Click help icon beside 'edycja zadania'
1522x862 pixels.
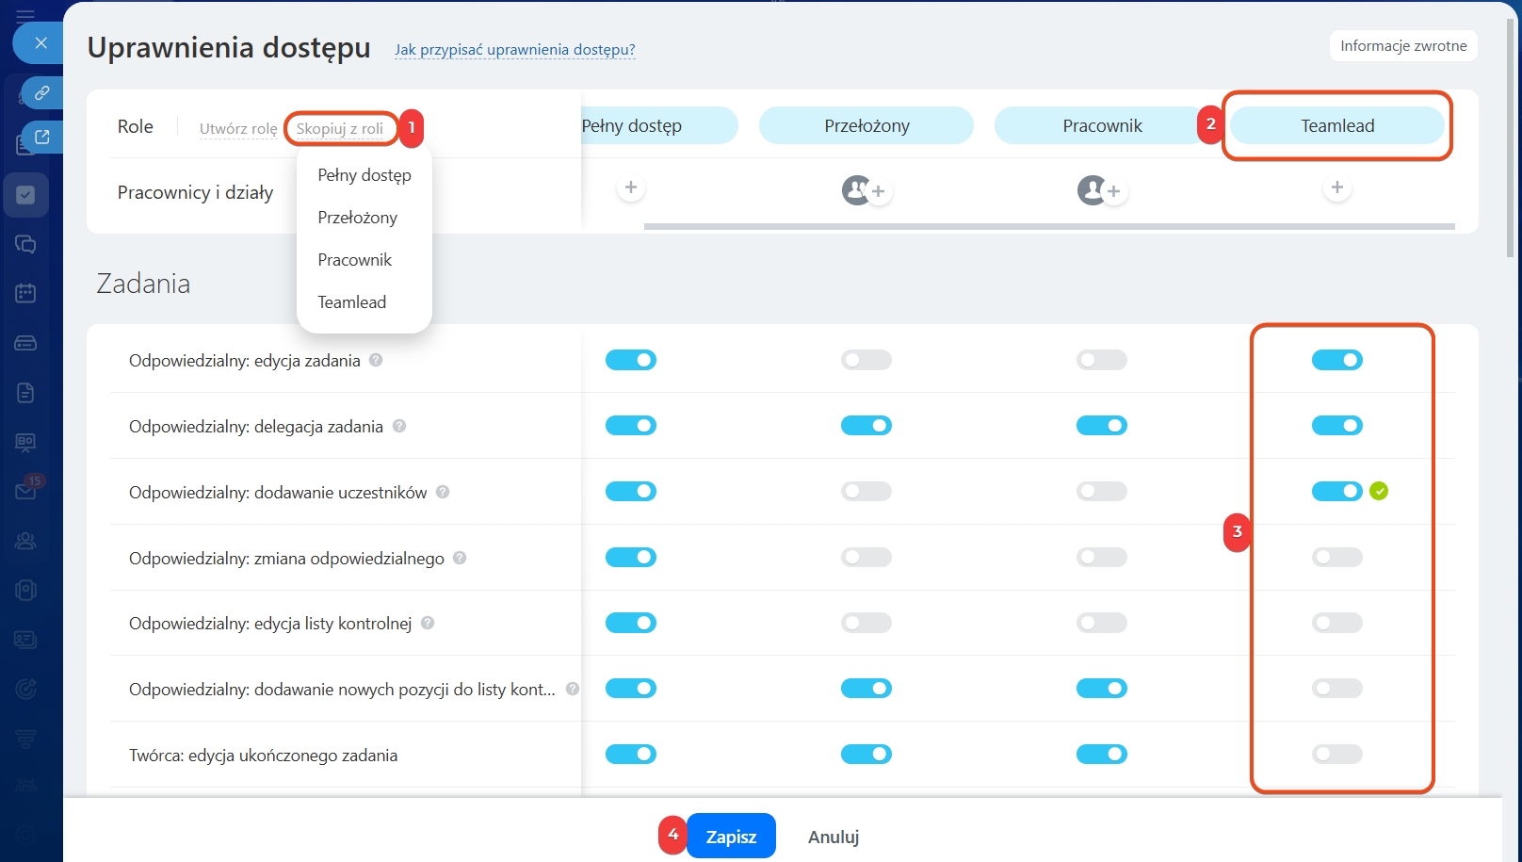pos(376,360)
